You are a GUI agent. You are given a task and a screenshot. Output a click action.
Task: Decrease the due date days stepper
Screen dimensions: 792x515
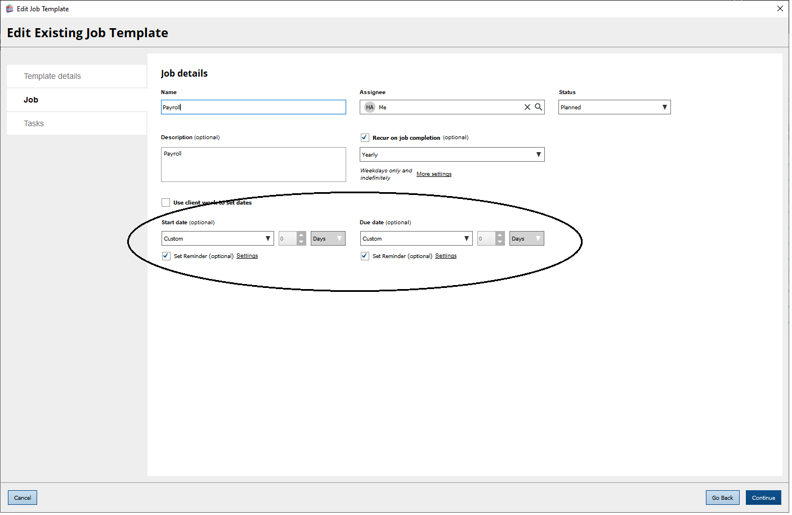pos(500,242)
